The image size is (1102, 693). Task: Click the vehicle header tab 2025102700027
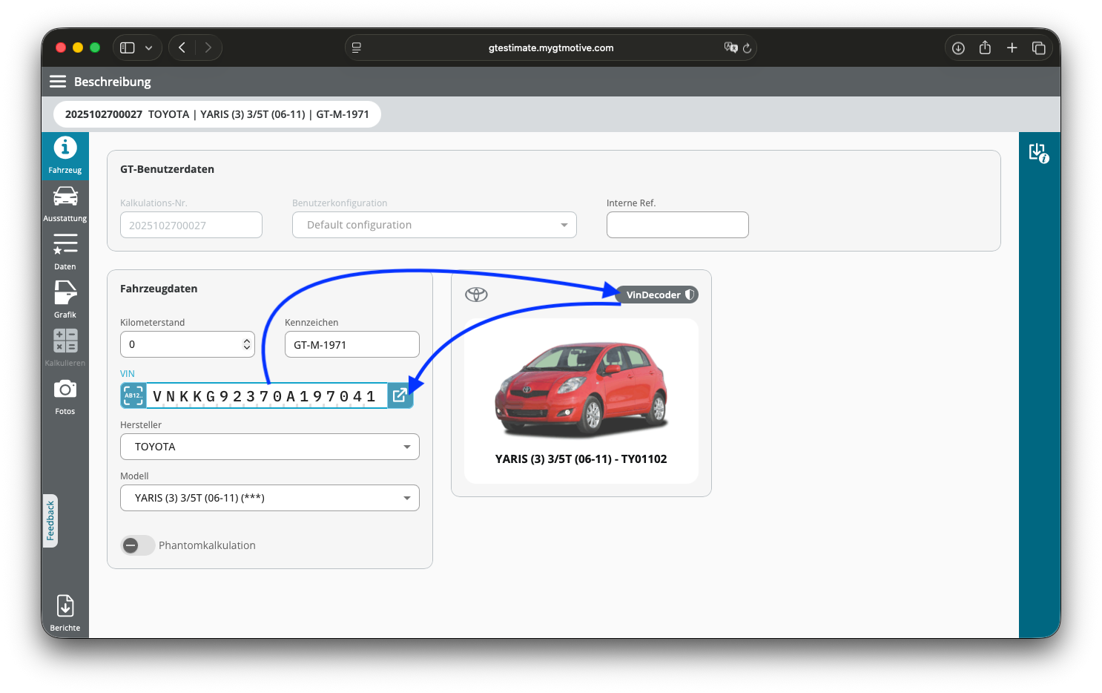pyautogui.click(x=217, y=114)
